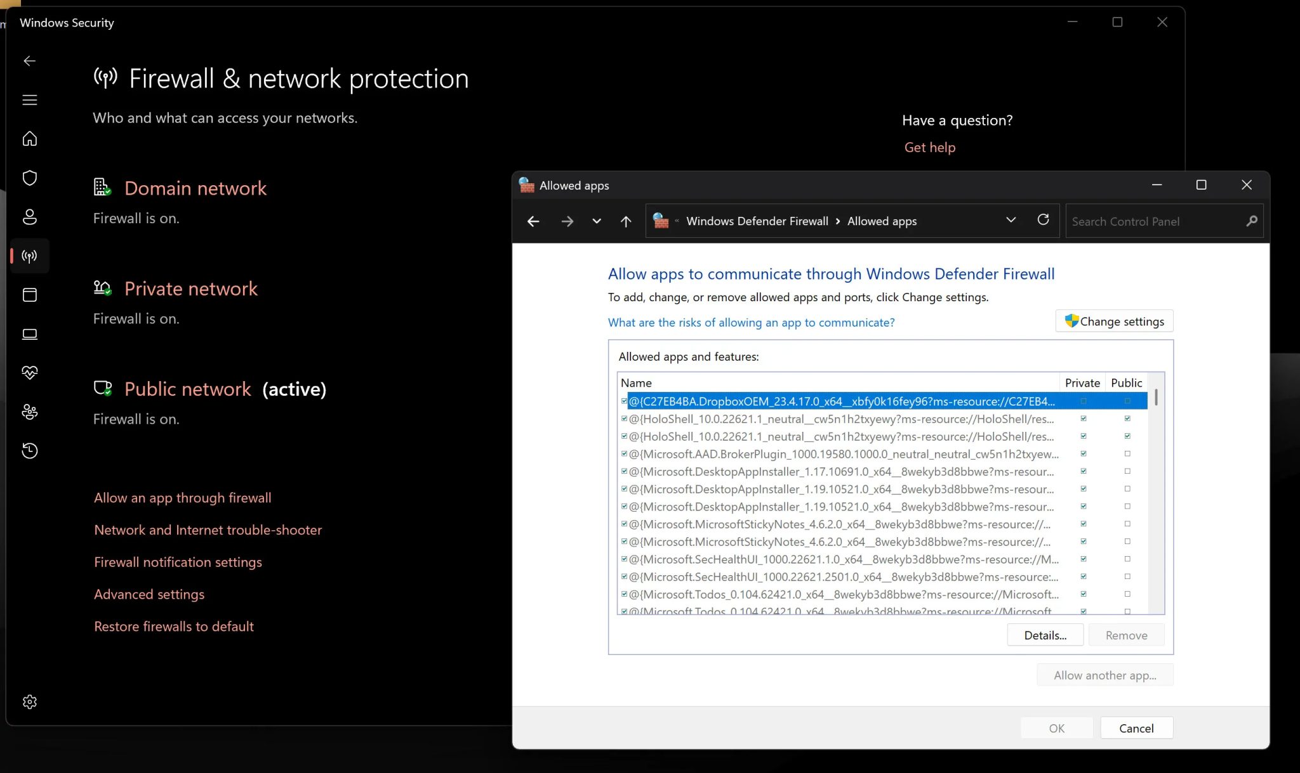Open recent pages dropdown beside forward arrow
The width and height of the screenshot is (1300, 773).
[x=596, y=221]
